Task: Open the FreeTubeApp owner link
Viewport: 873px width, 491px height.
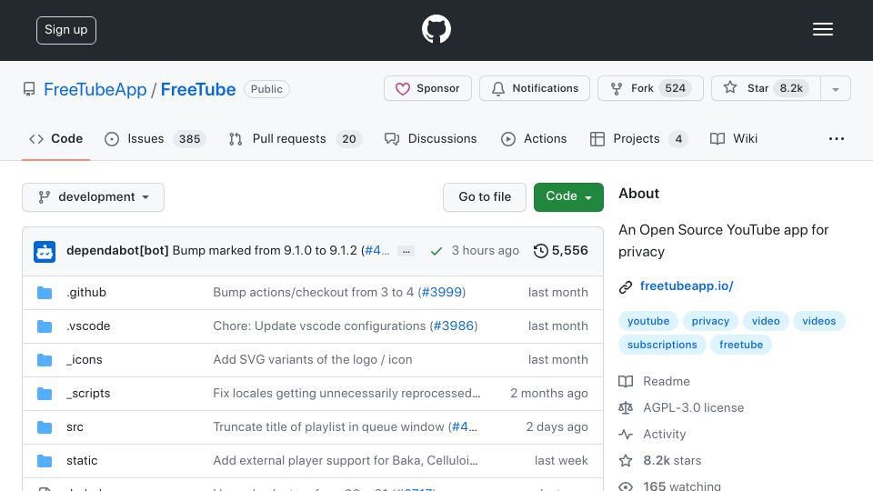Action: click(x=95, y=89)
